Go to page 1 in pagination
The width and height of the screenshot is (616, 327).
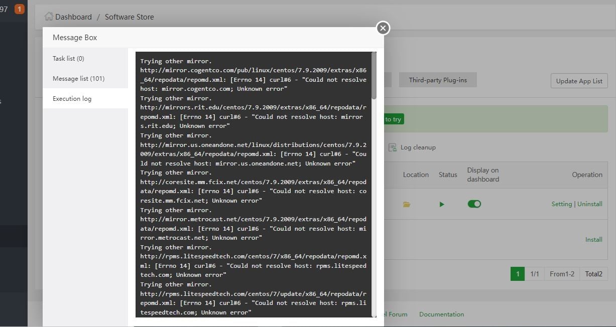point(518,274)
